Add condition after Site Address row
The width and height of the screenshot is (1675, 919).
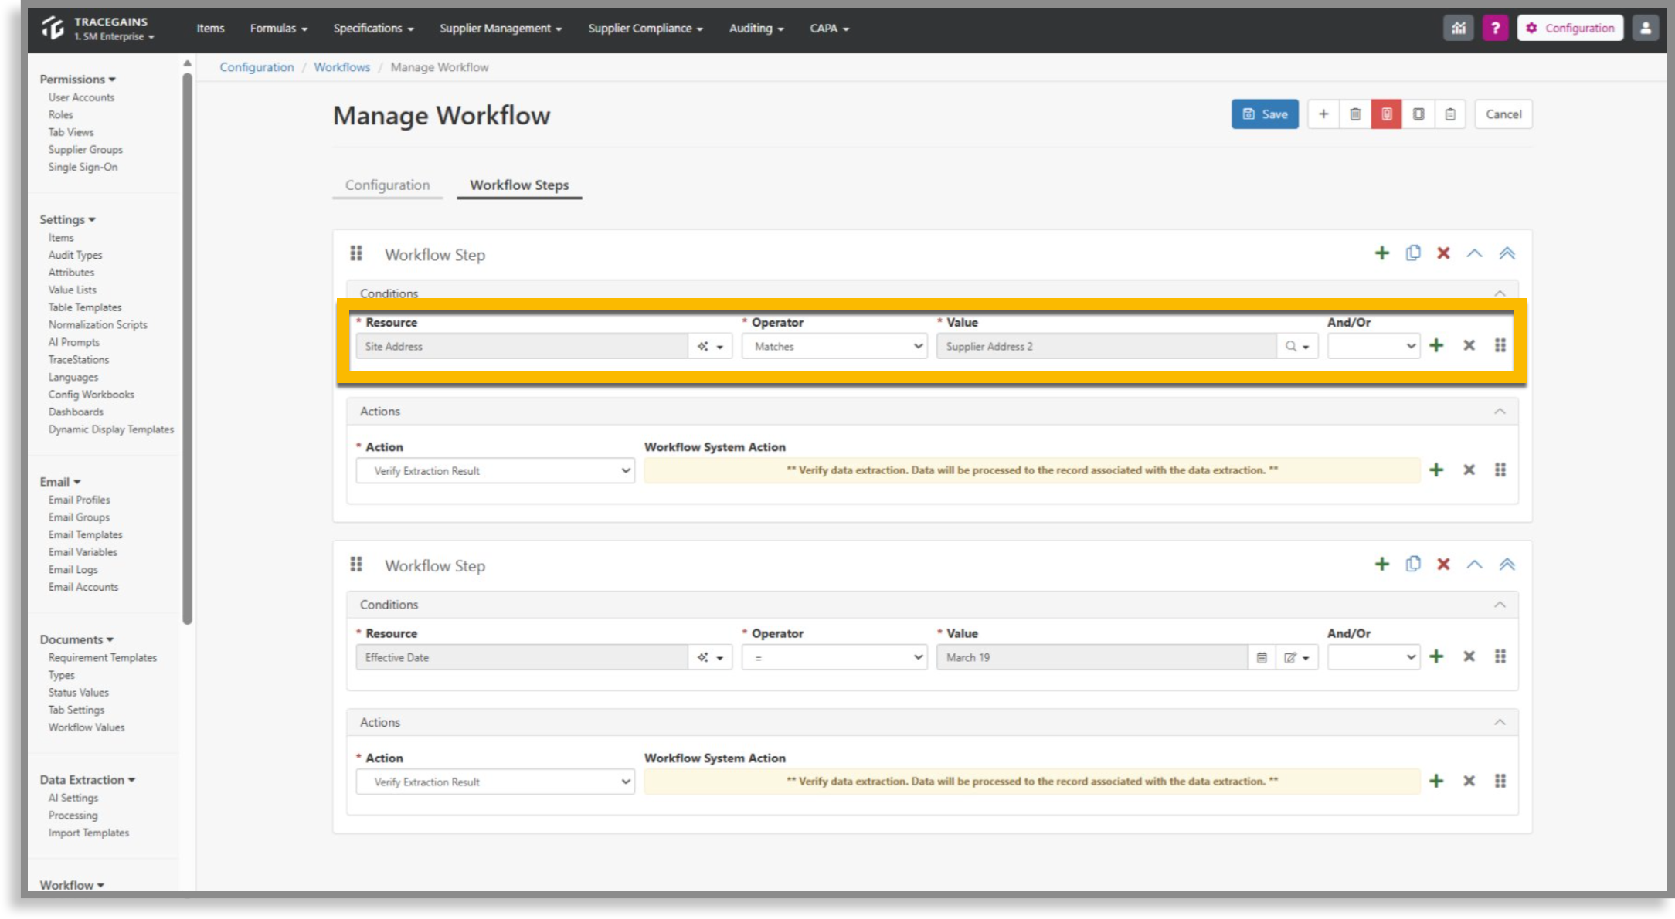(1436, 345)
